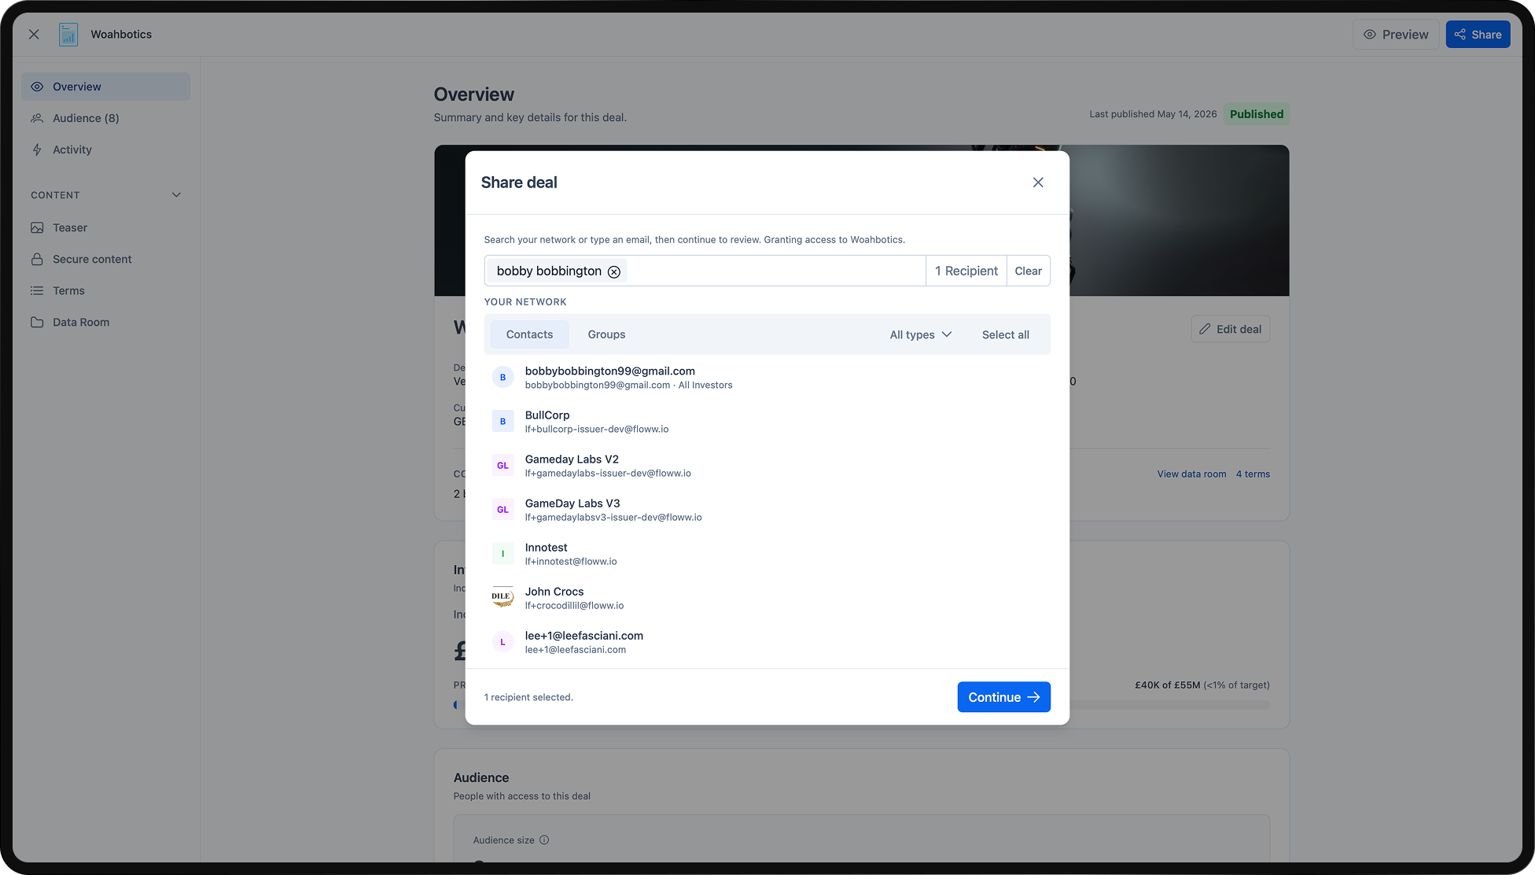Switch to the Contacts tab
This screenshot has width=1535, height=875.
point(529,334)
